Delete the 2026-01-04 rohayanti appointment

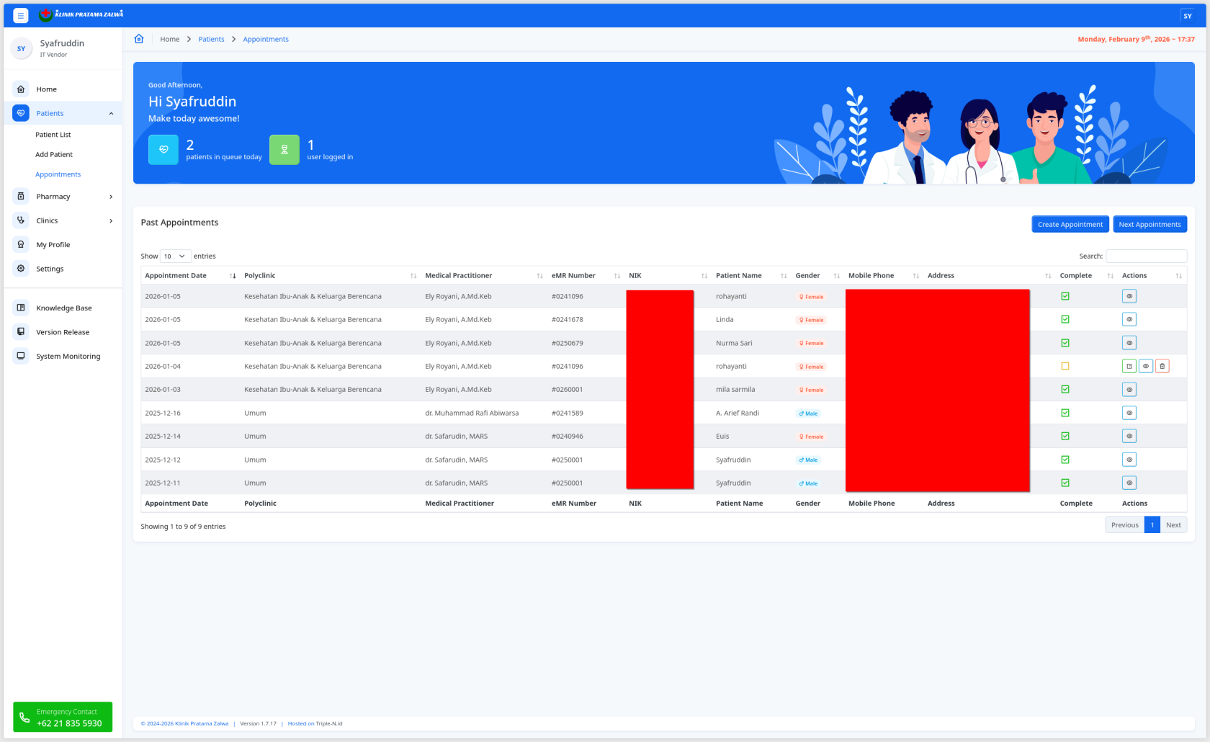(x=1162, y=366)
